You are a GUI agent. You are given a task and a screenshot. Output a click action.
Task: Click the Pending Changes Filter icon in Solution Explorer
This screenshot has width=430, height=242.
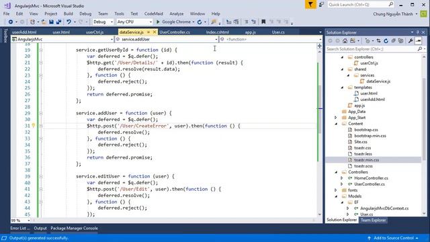[x=368, y=40]
